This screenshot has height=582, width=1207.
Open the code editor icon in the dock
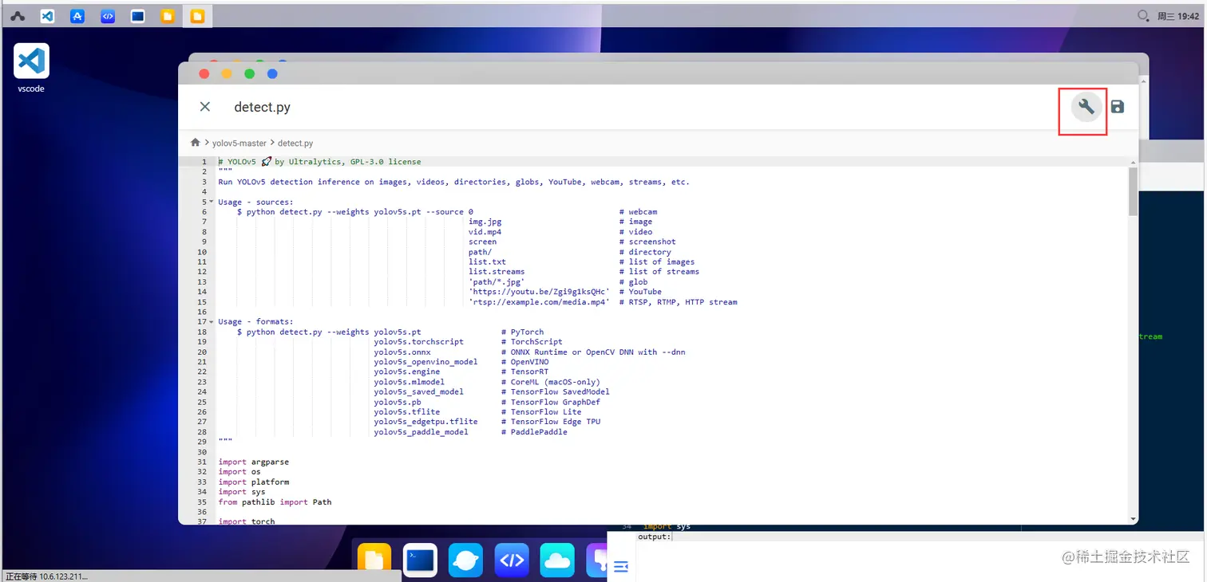(x=511, y=560)
